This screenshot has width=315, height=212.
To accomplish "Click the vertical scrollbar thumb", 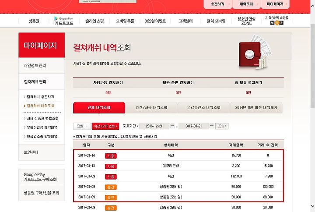I will pos(312,67).
